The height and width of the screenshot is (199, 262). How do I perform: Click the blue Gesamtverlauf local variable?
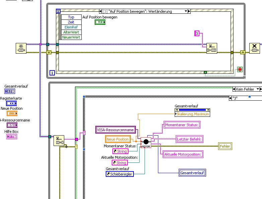192,173
